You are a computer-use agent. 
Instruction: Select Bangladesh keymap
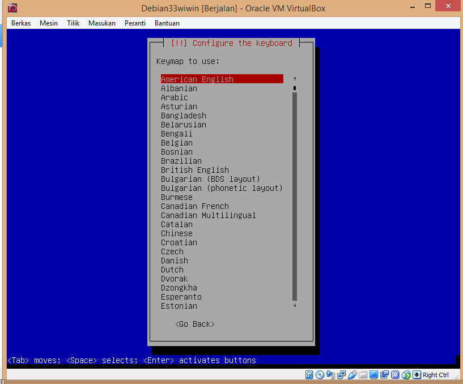pyautogui.click(x=222, y=116)
